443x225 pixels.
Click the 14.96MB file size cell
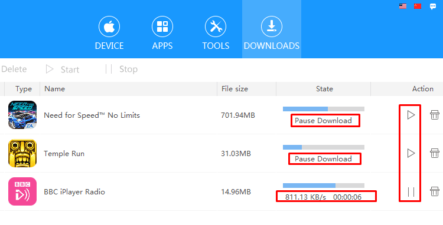[x=236, y=192]
